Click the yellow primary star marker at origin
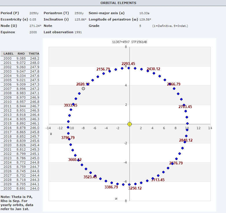The height and width of the screenshot is (213, 226). coord(129,124)
